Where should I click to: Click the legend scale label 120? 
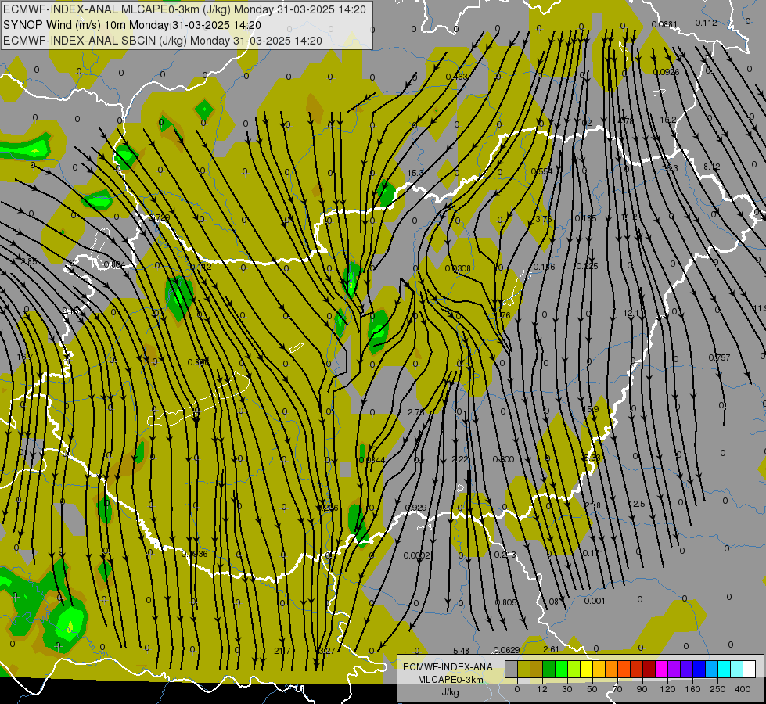pyautogui.click(x=667, y=689)
